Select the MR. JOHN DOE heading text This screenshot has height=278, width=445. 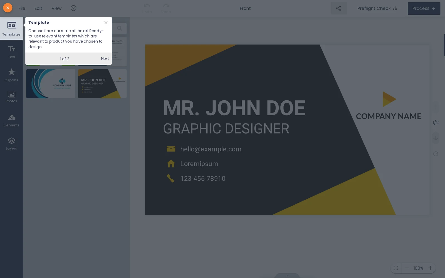click(x=234, y=108)
